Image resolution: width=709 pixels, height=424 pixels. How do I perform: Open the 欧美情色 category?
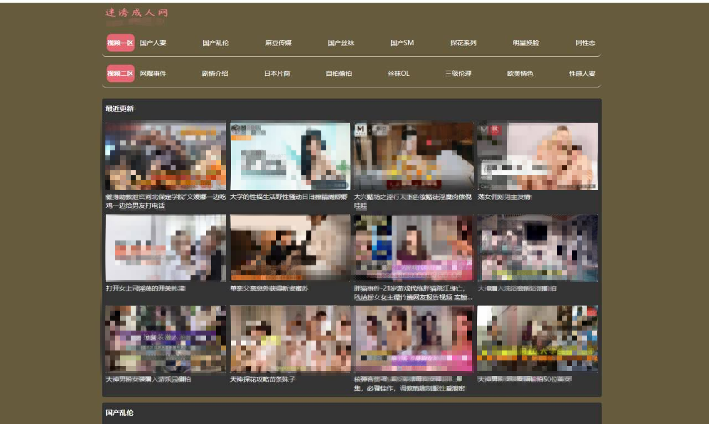[x=520, y=73]
